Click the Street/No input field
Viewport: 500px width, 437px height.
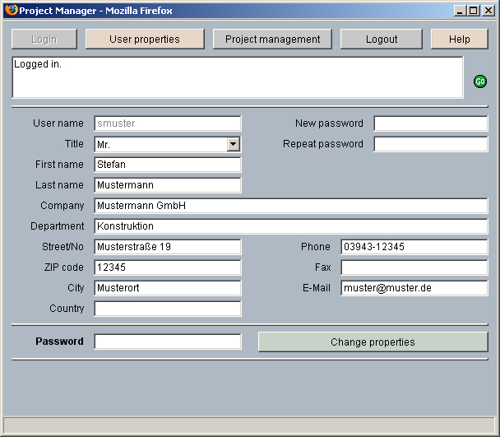(168, 247)
